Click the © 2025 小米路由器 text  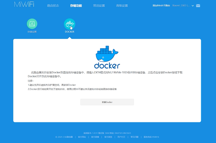(64, 137)
